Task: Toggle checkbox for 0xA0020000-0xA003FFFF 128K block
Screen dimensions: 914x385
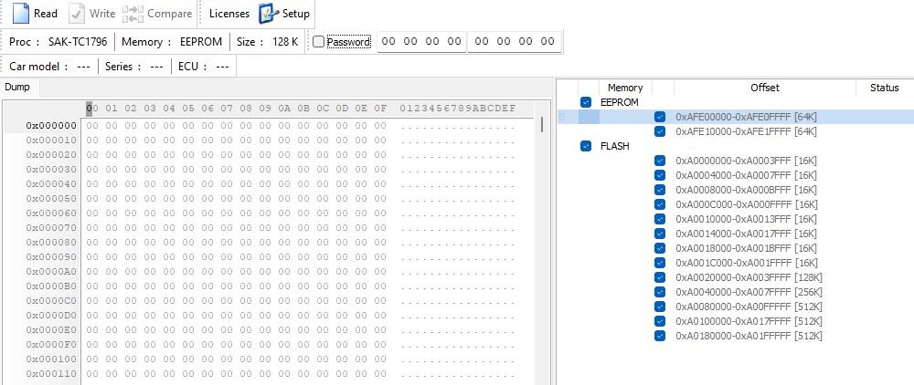Action: 660,277
